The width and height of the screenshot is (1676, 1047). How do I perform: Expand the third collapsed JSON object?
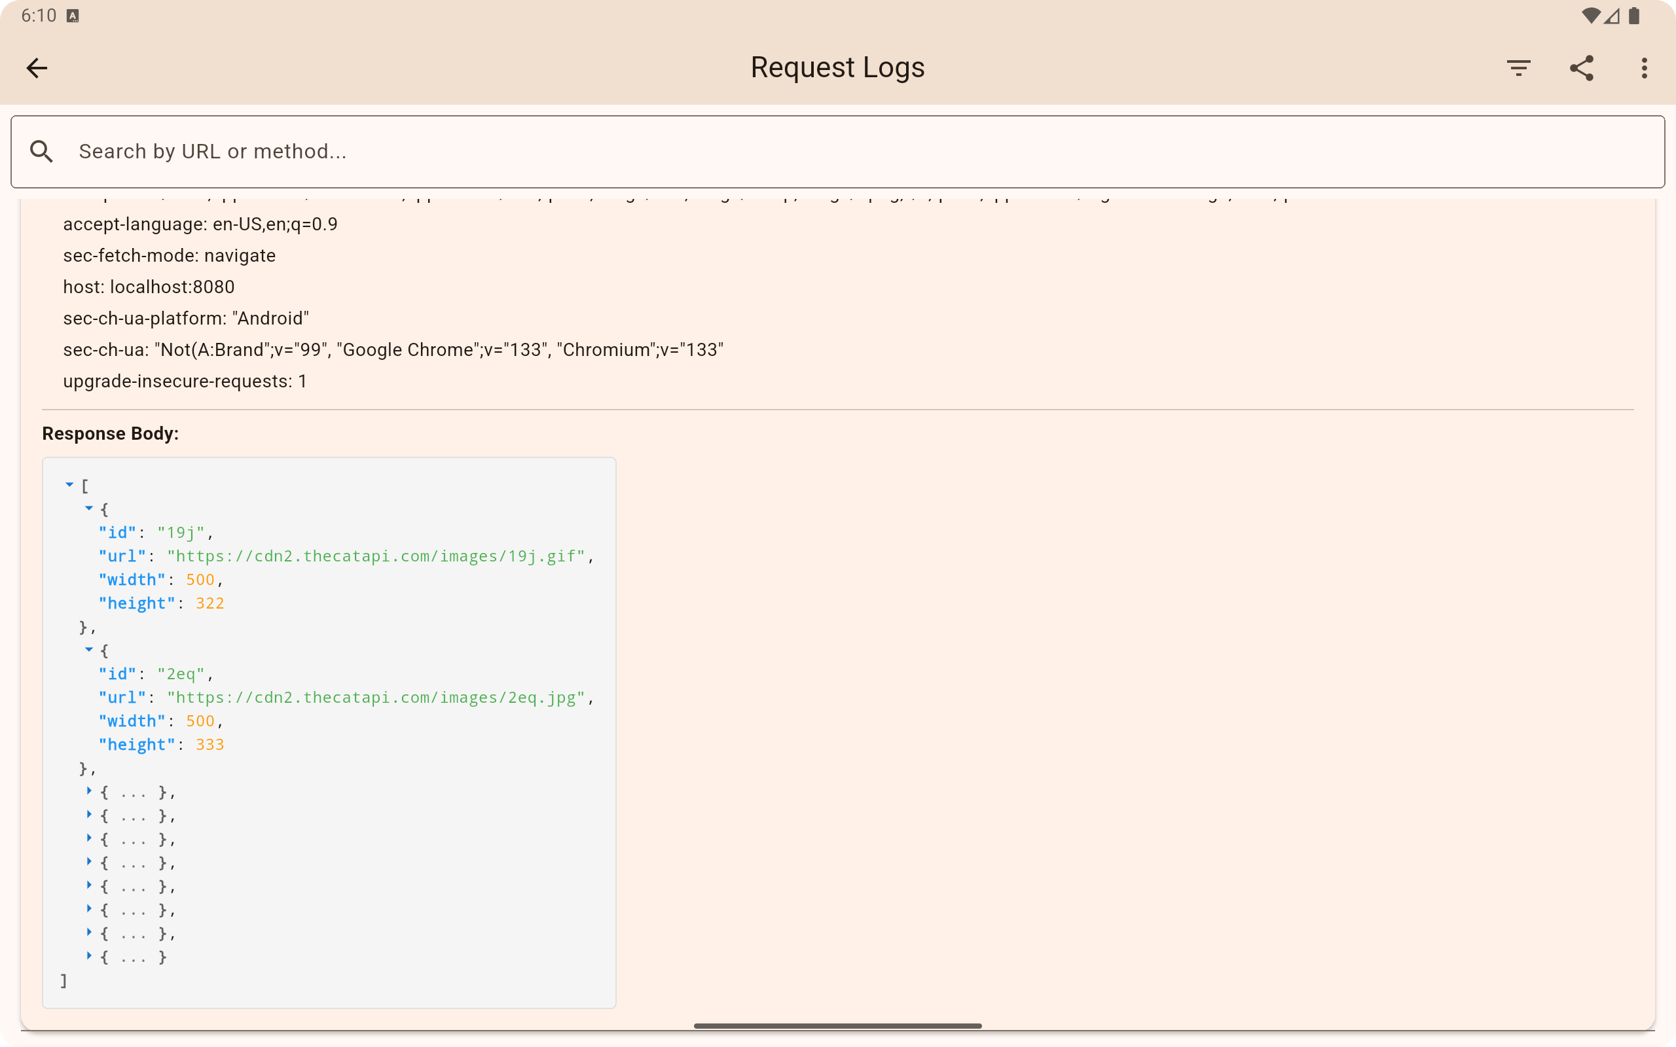88,838
